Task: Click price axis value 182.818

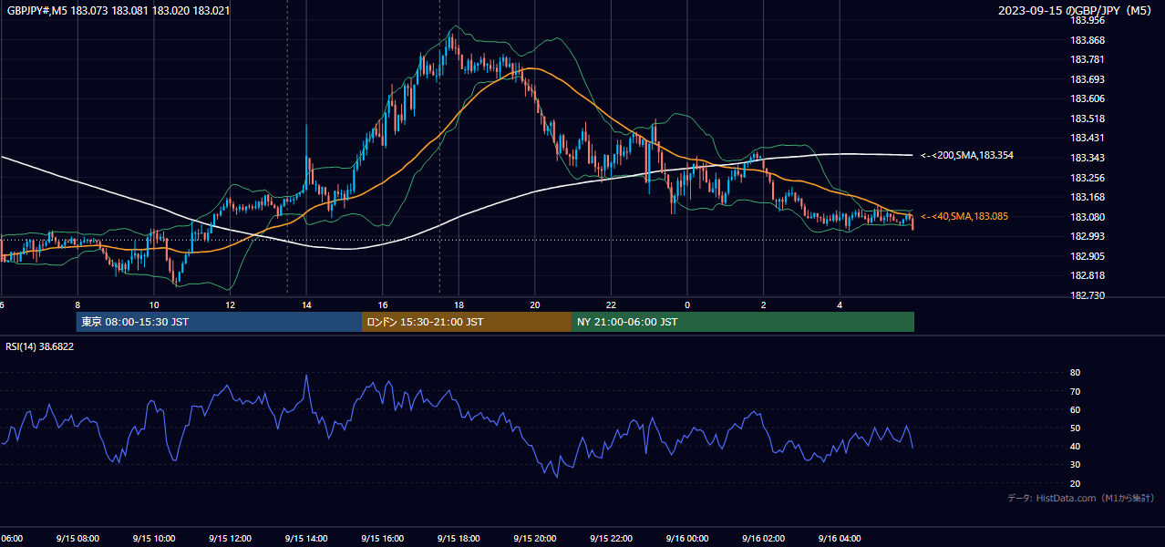Action: (x=1088, y=276)
